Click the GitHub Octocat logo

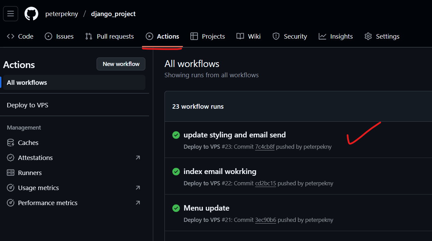click(x=31, y=14)
